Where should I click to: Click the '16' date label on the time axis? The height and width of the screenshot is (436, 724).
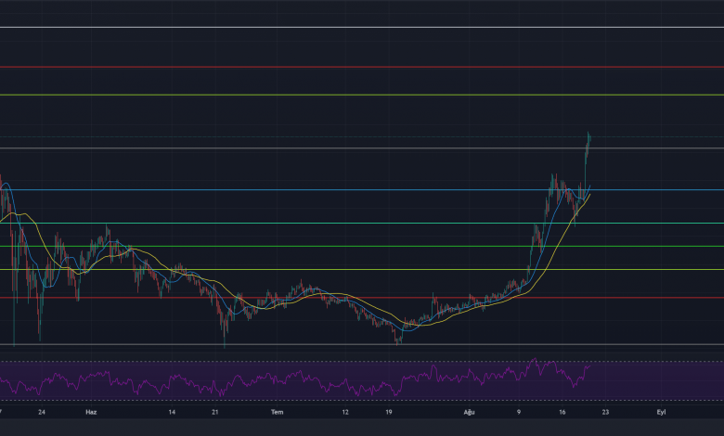562,412
